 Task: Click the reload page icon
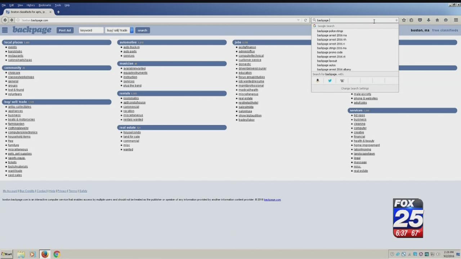(305, 20)
